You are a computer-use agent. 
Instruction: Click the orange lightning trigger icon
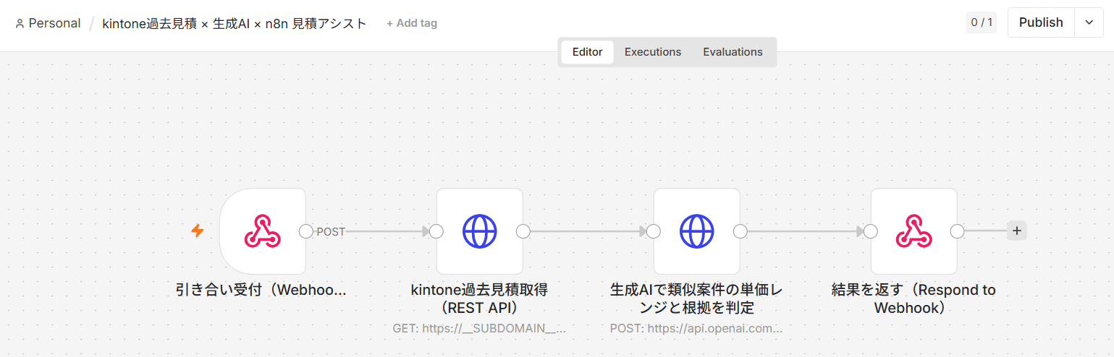point(197,231)
